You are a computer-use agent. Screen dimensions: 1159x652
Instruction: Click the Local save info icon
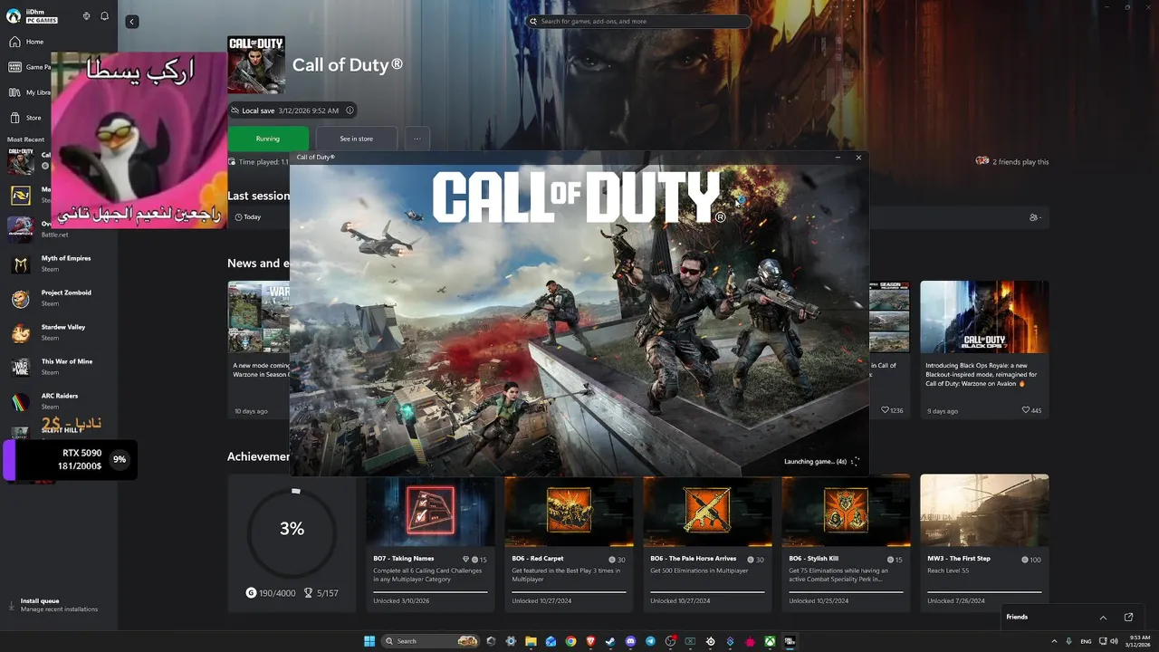coord(350,110)
